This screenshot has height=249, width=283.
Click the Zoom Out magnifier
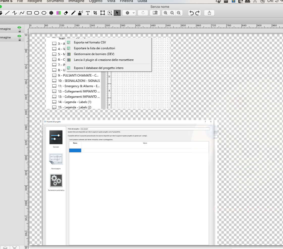(x=179, y=13)
